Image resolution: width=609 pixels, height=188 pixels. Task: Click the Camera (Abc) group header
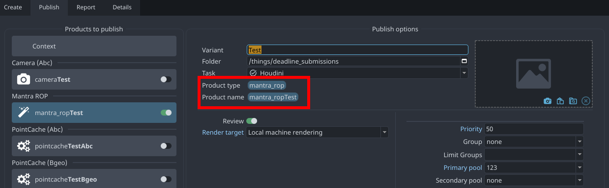(32, 63)
